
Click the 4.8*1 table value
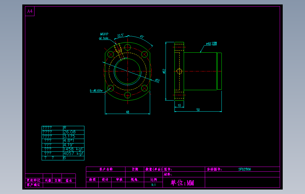coord(69,141)
